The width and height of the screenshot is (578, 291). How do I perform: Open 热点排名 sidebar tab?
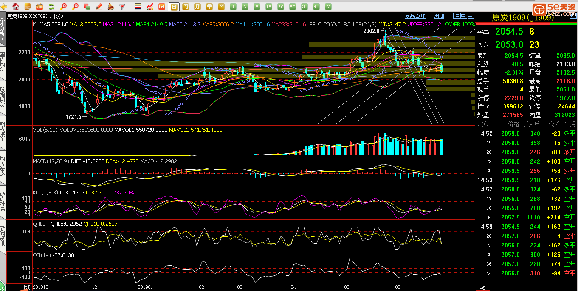pyautogui.click(x=3, y=203)
